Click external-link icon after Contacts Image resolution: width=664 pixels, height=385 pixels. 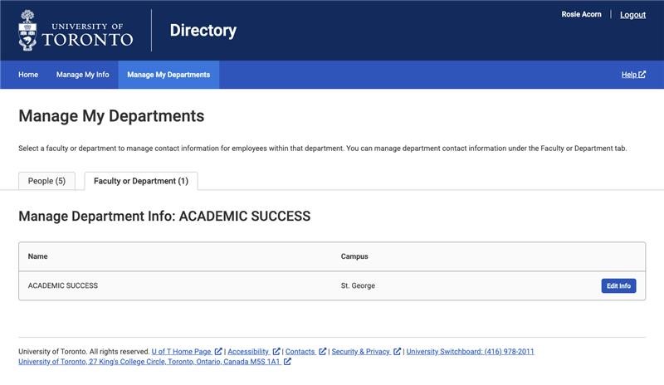[323, 351]
